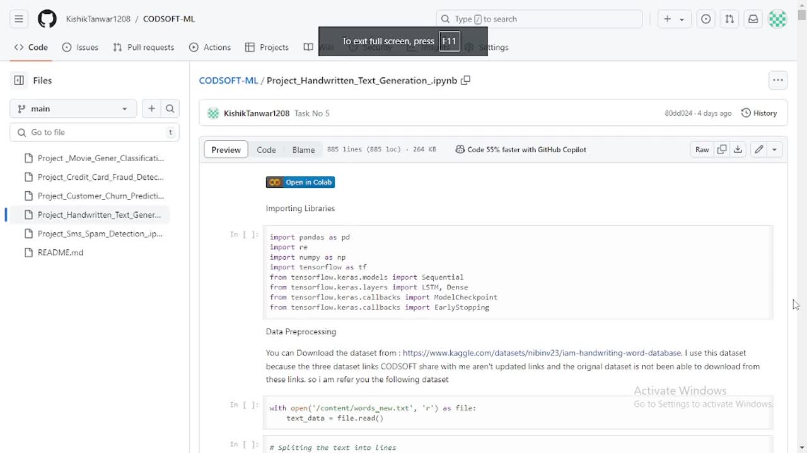
Task: Focus the Type / to search field
Action: pyautogui.click(x=539, y=19)
